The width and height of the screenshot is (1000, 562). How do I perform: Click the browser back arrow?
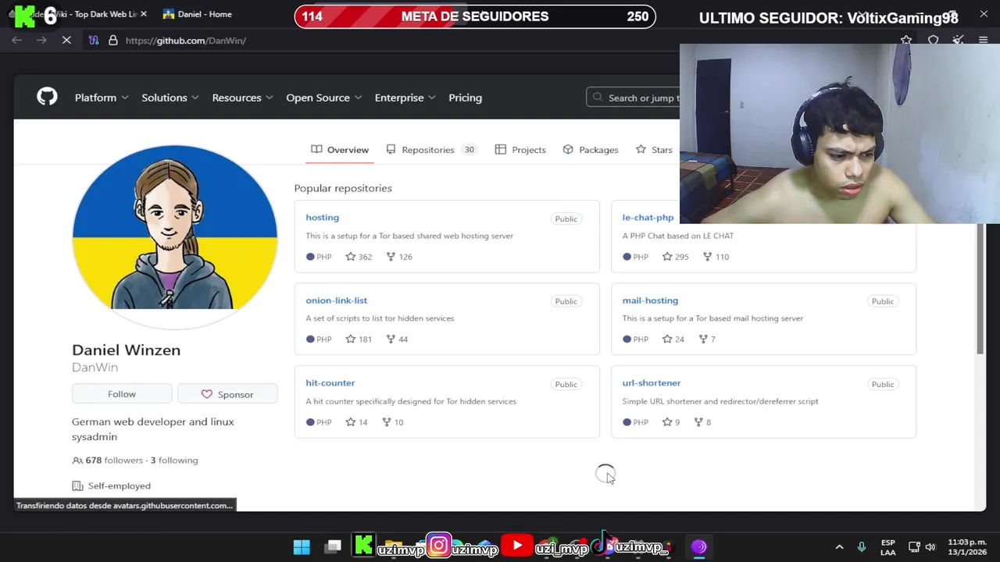tap(16, 41)
